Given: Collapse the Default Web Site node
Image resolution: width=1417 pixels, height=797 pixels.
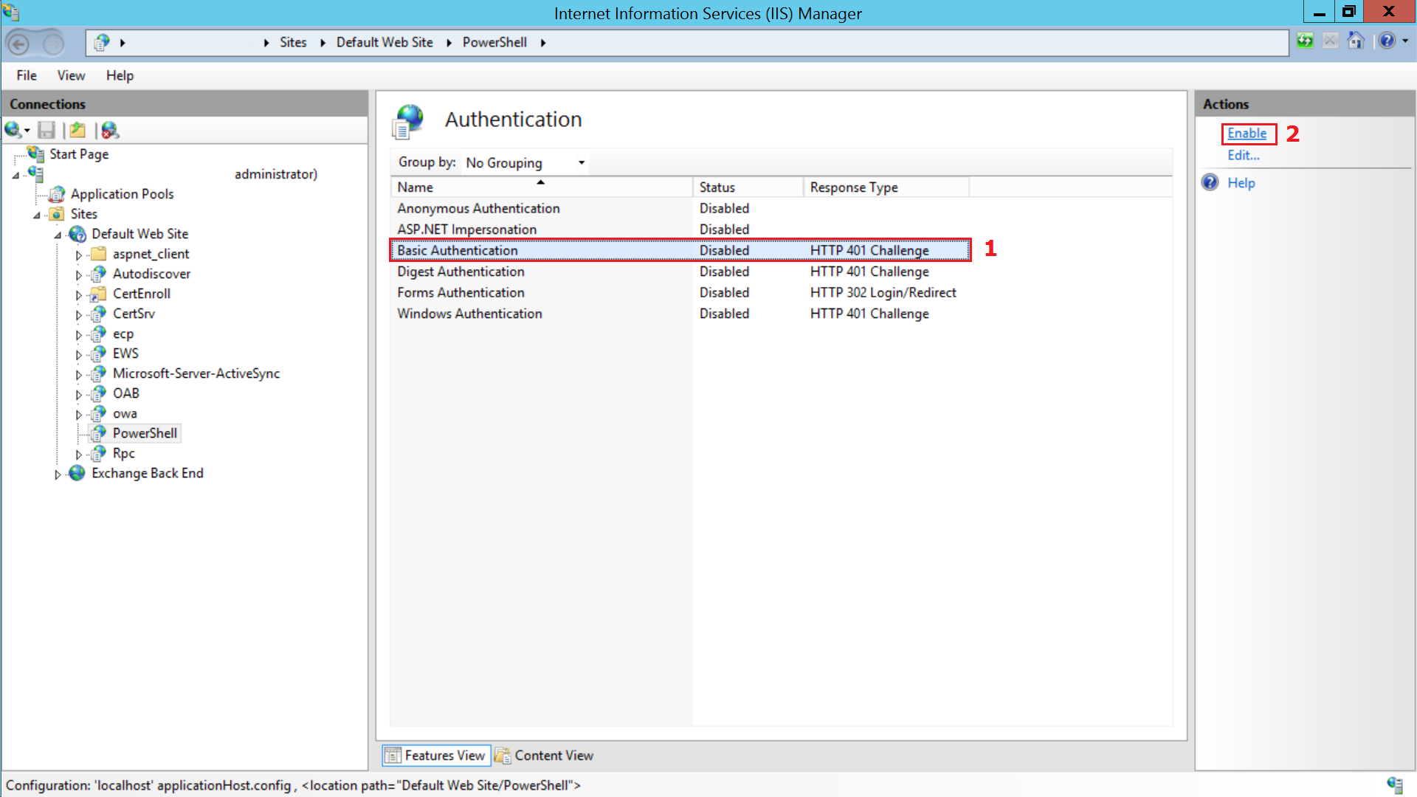Looking at the screenshot, I should 58,235.
